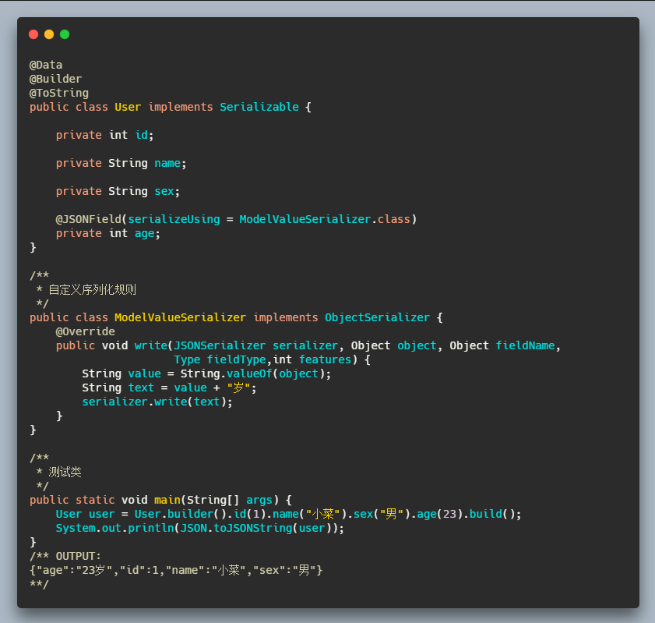Click the comment 测试类
This screenshot has width=655, height=623.
65,472
